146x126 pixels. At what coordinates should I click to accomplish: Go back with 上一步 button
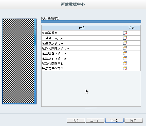click(x=95, y=120)
